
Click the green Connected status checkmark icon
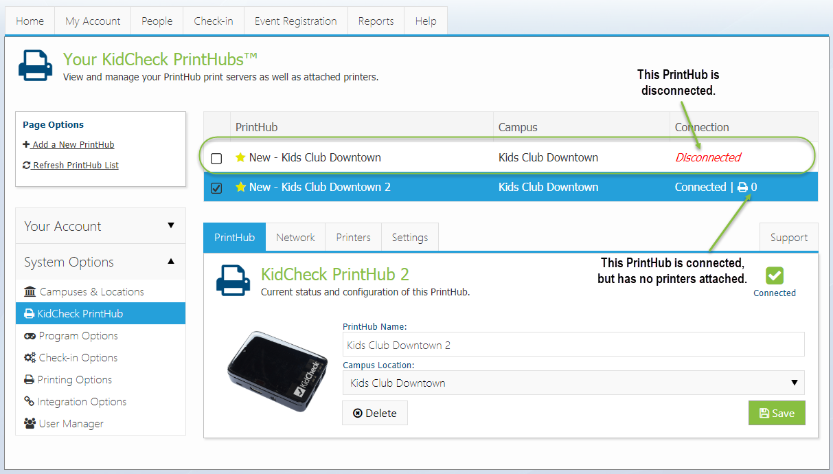pos(775,275)
